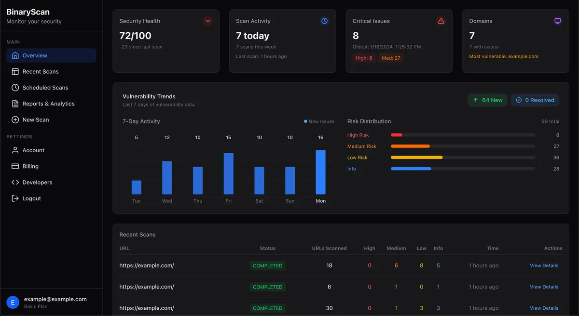
Task: Open the Scan Activity clock icon
Action: [x=324, y=21]
